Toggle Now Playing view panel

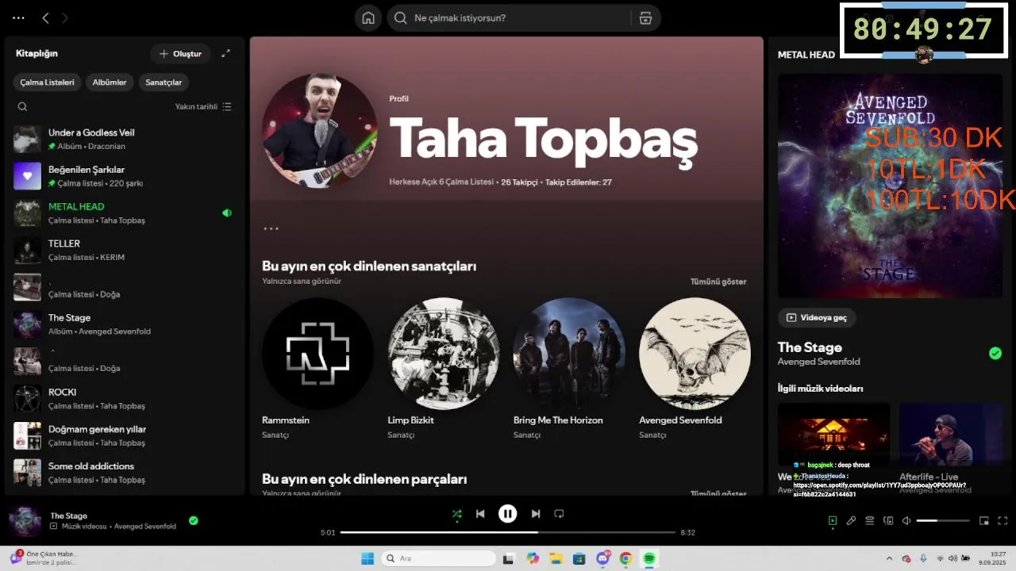pos(832,521)
